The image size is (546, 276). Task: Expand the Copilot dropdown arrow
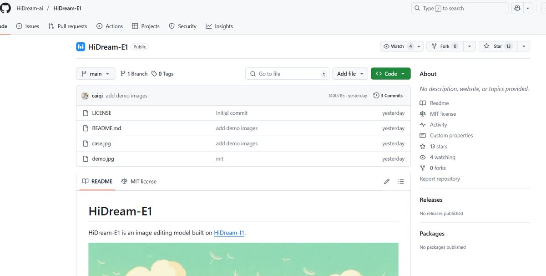click(x=528, y=8)
